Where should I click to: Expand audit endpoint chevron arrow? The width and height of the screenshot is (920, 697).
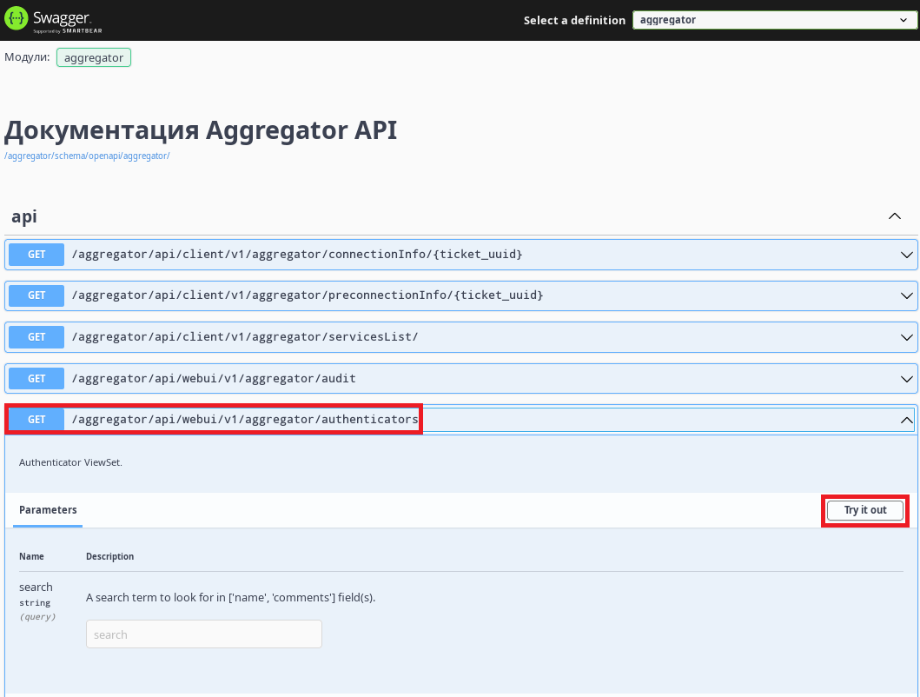pos(906,379)
